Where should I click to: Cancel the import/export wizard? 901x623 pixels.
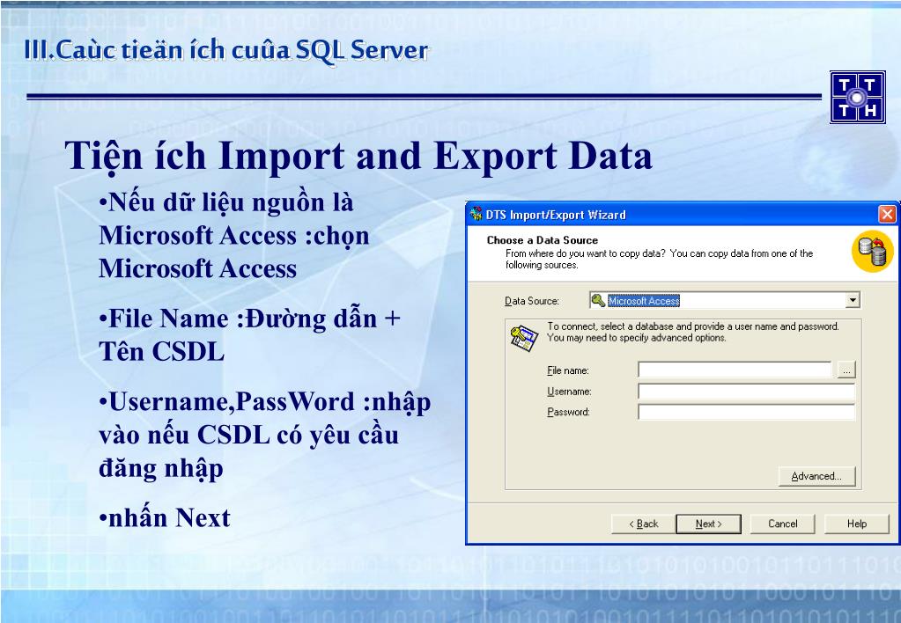pyautogui.click(x=783, y=524)
